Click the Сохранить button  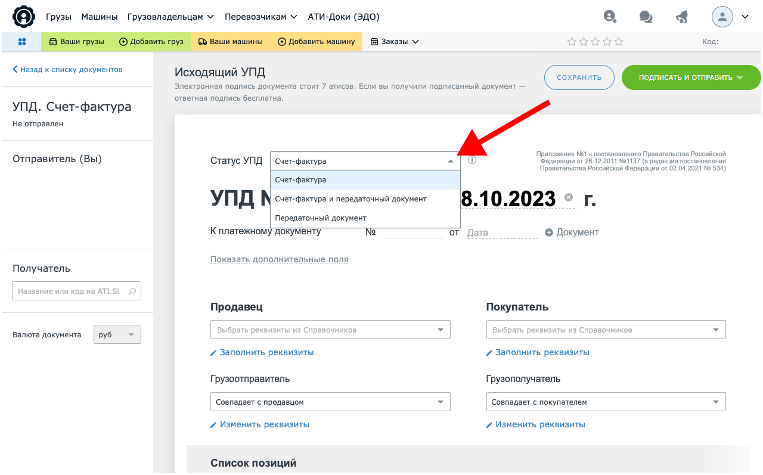coord(579,77)
